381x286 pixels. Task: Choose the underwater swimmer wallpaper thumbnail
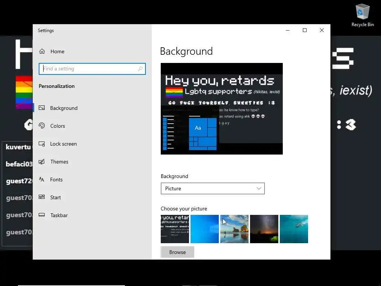(x=294, y=229)
